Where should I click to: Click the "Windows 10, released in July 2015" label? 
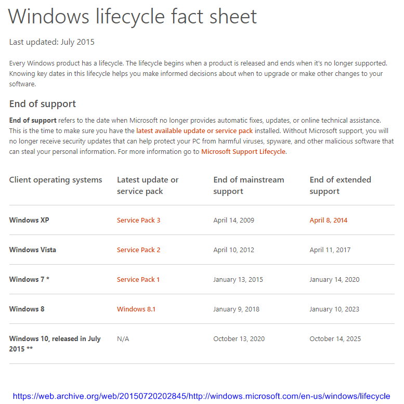[55, 344]
